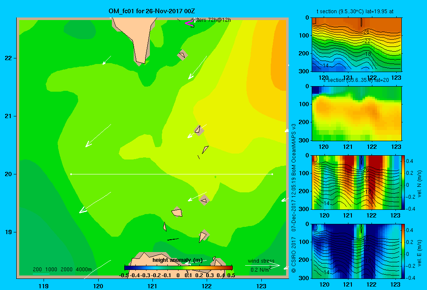The height and width of the screenshot is (290, 427).
Task: Click the vel. E velocity colorbar
Action: point(404,251)
